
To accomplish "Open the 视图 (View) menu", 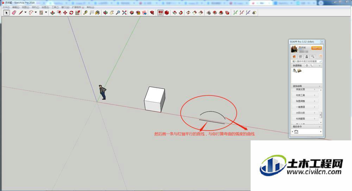I will 26,7.
